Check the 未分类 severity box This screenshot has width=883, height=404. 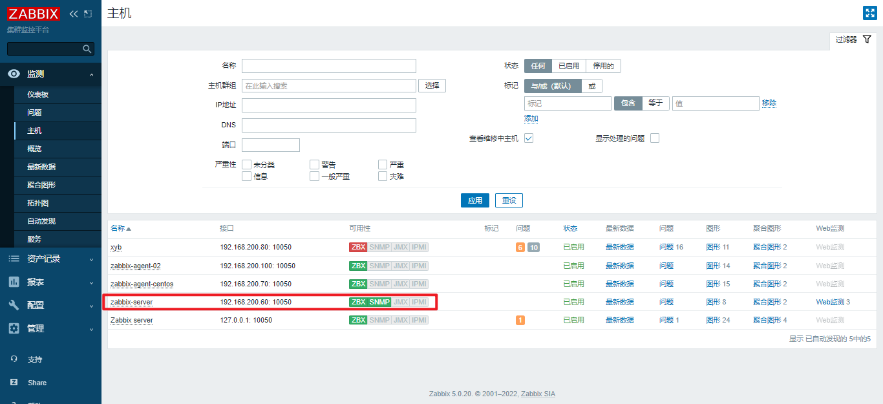coord(246,165)
